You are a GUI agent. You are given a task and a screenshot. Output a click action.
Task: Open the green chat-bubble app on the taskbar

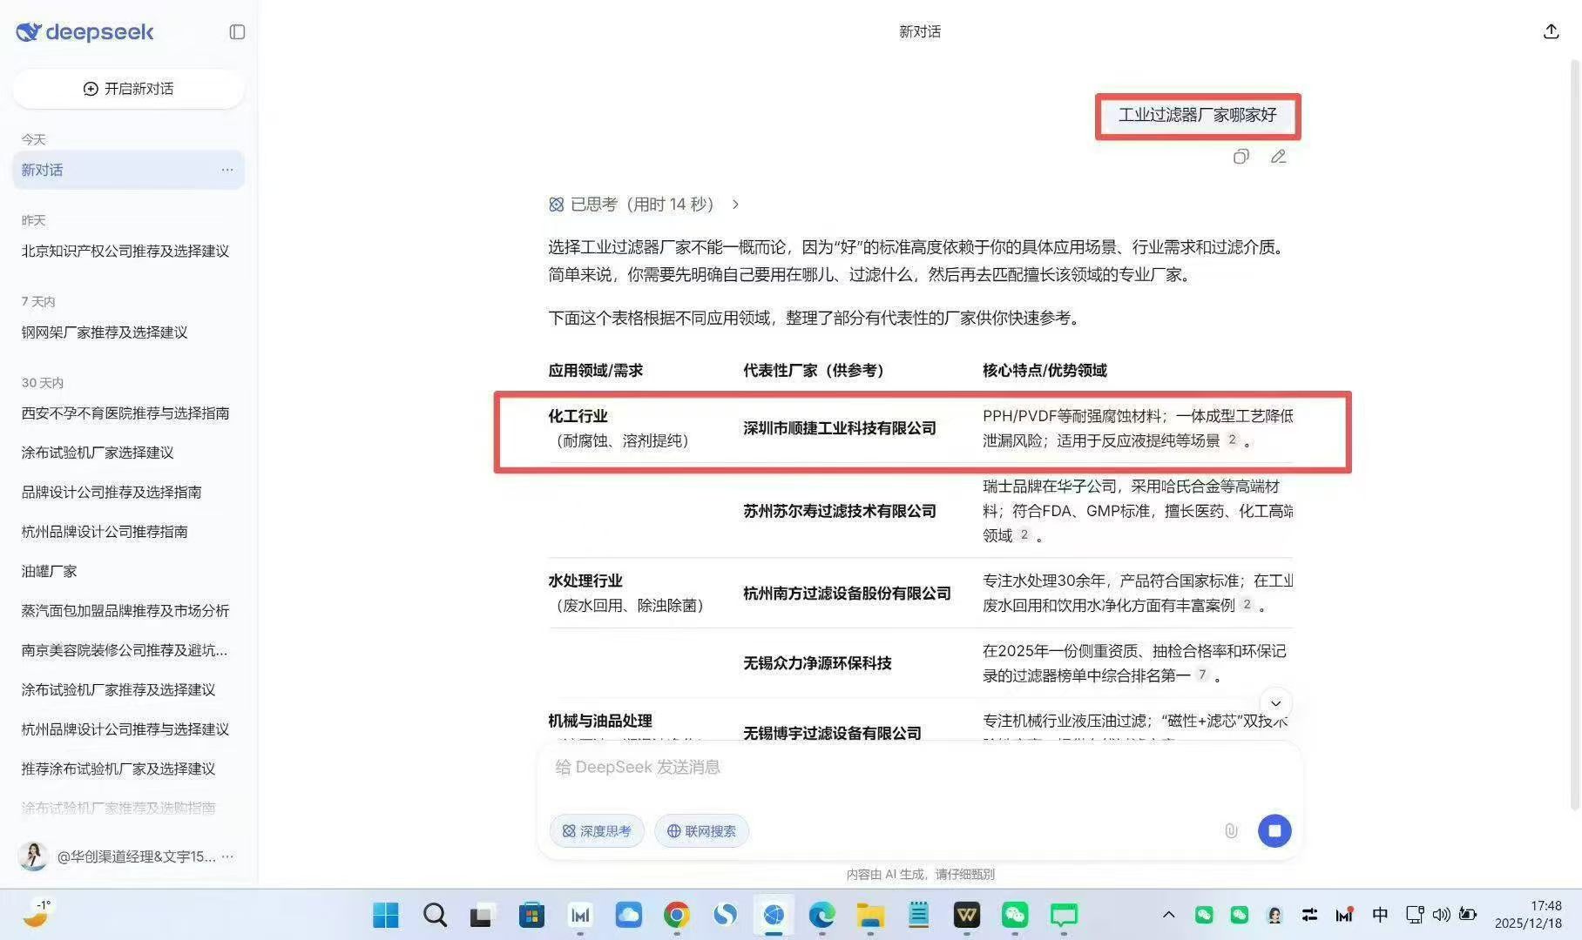[1064, 915]
